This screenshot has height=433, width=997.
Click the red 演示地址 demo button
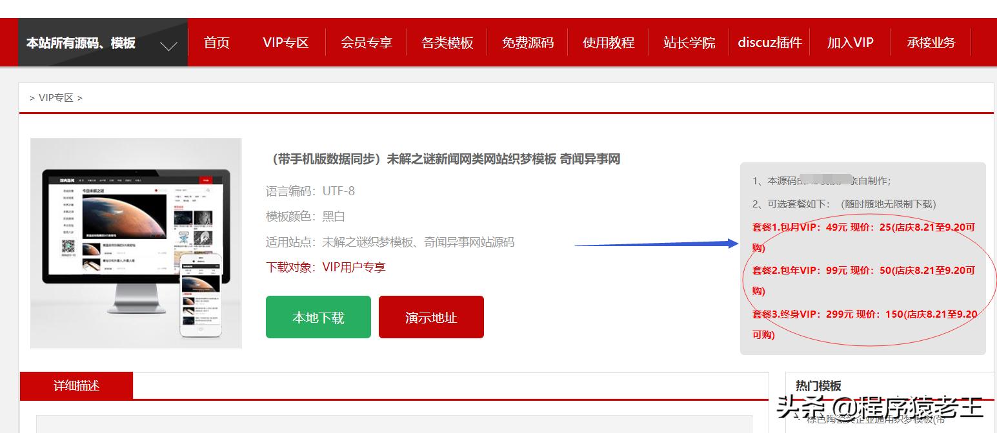431,316
